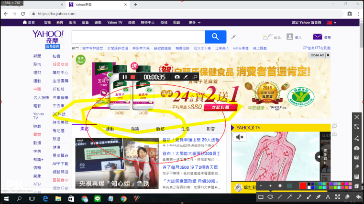This screenshot has height=204, width=364.
Task: Click the pencil icon beside search button
Action: [x=233, y=37]
